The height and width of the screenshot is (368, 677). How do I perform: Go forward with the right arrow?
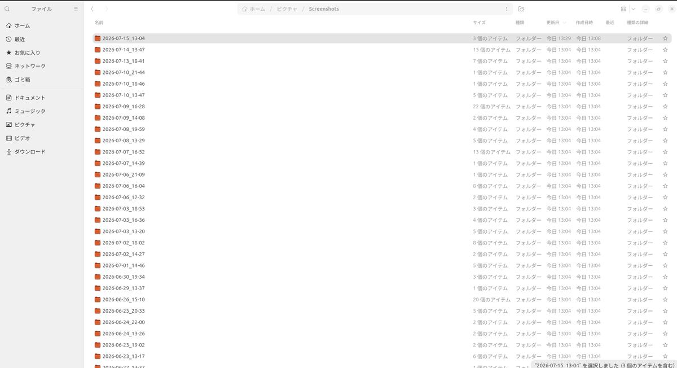coord(107,9)
